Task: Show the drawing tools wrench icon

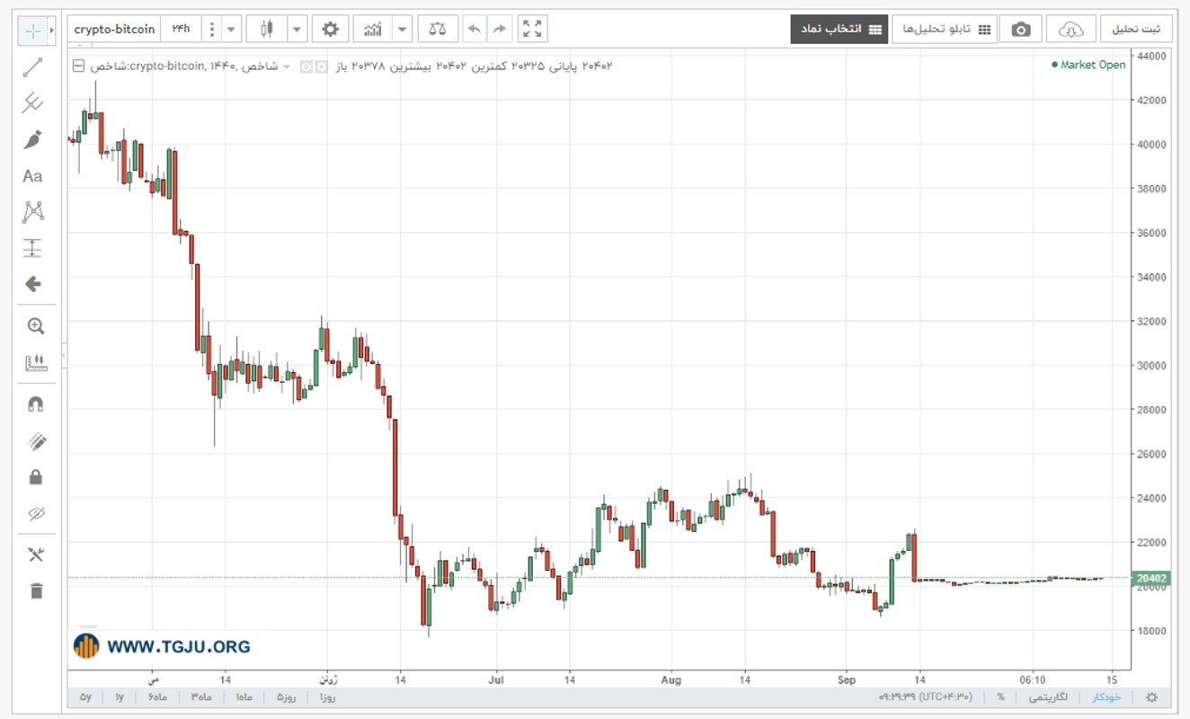Action: click(x=36, y=555)
